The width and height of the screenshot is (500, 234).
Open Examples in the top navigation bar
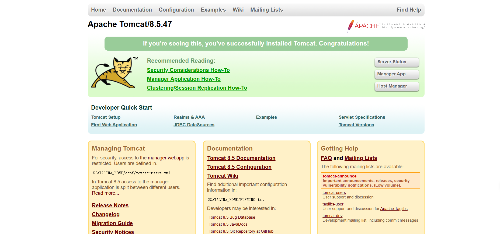coord(213,10)
